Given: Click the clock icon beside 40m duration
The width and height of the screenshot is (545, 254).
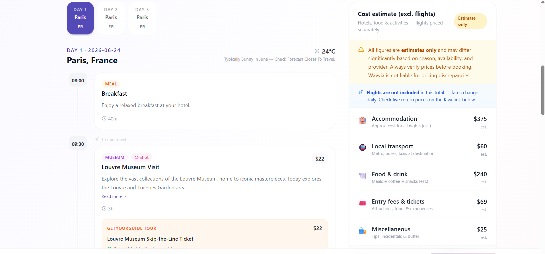Looking at the screenshot, I should click(104, 118).
